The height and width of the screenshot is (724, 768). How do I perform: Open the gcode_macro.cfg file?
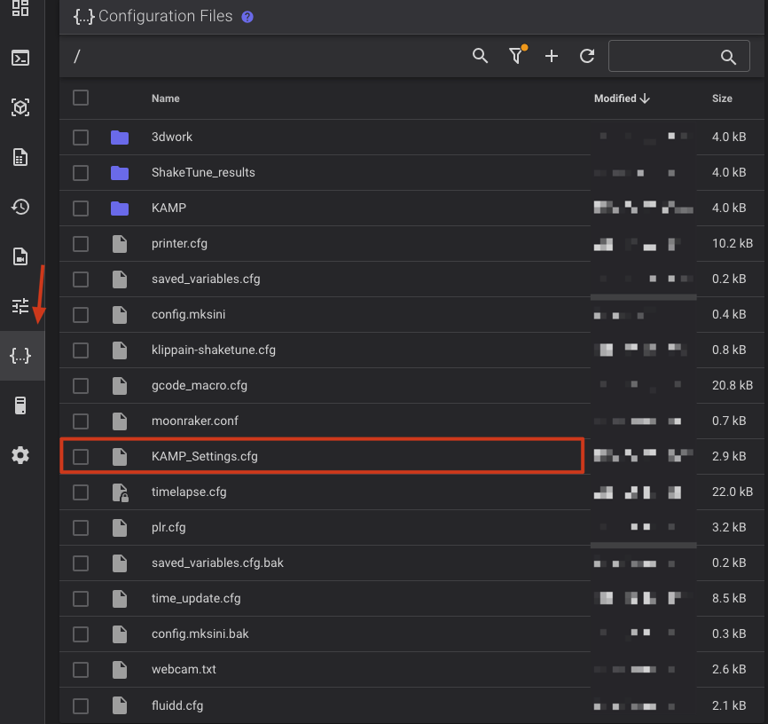click(x=200, y=385)
